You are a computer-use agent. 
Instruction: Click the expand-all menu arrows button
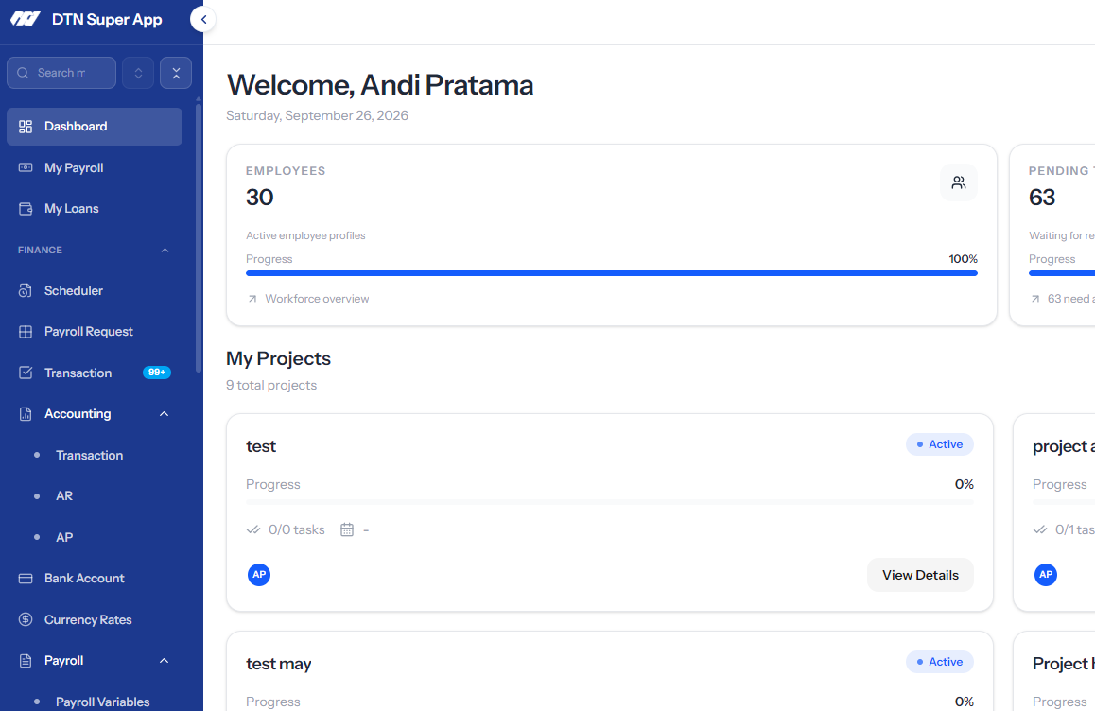click(138, 73)
